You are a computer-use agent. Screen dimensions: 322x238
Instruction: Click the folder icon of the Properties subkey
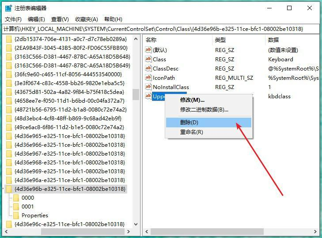pyautogui.click(x=16, y=216)
